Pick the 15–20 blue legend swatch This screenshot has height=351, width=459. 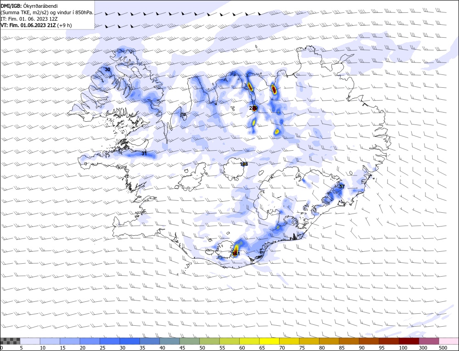[70, 341]
